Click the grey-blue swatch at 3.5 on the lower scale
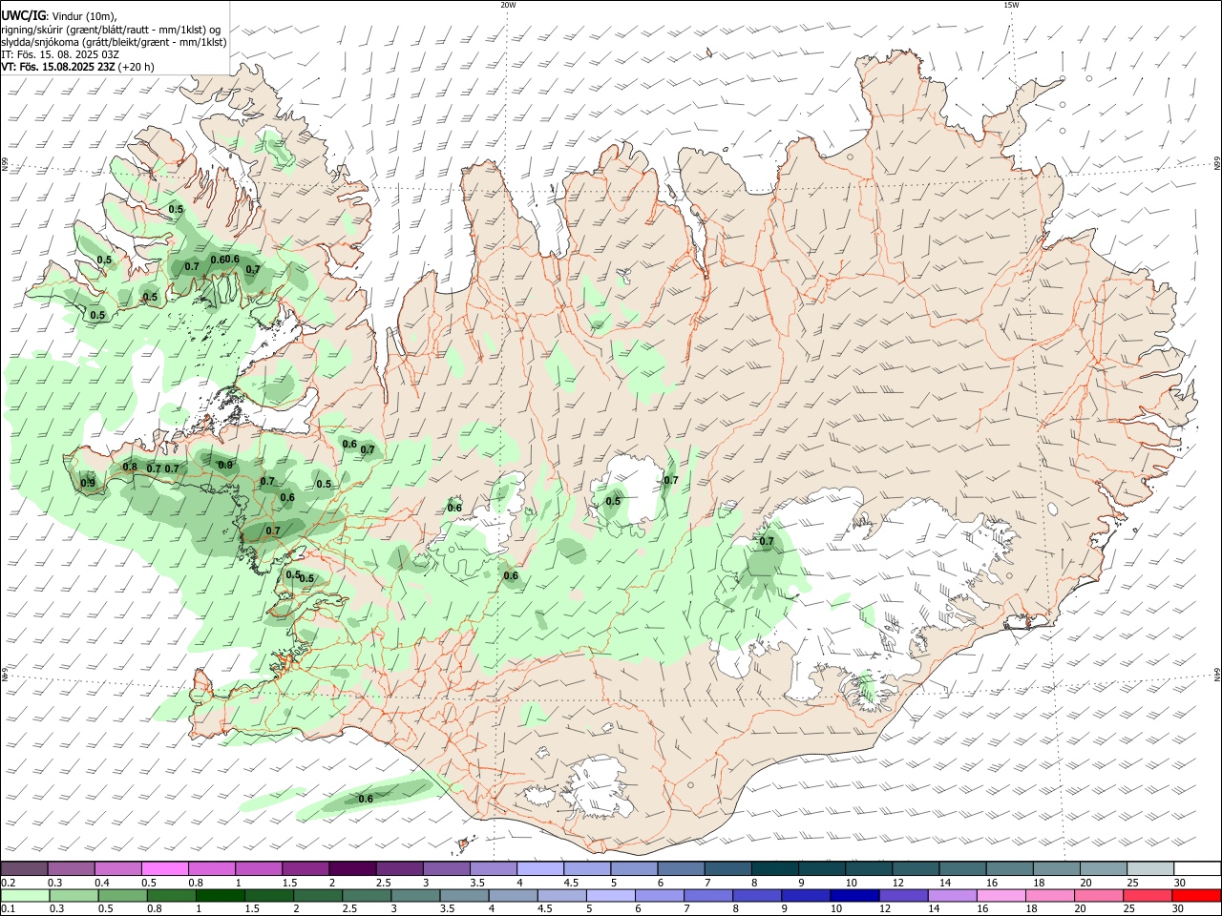 [463, 896]
